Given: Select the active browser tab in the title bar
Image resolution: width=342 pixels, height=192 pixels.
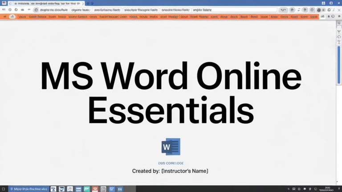Looking at the screenshot, I should (46, 4).
